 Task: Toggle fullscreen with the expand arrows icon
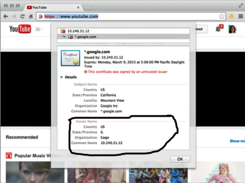[x=241, y=6]
